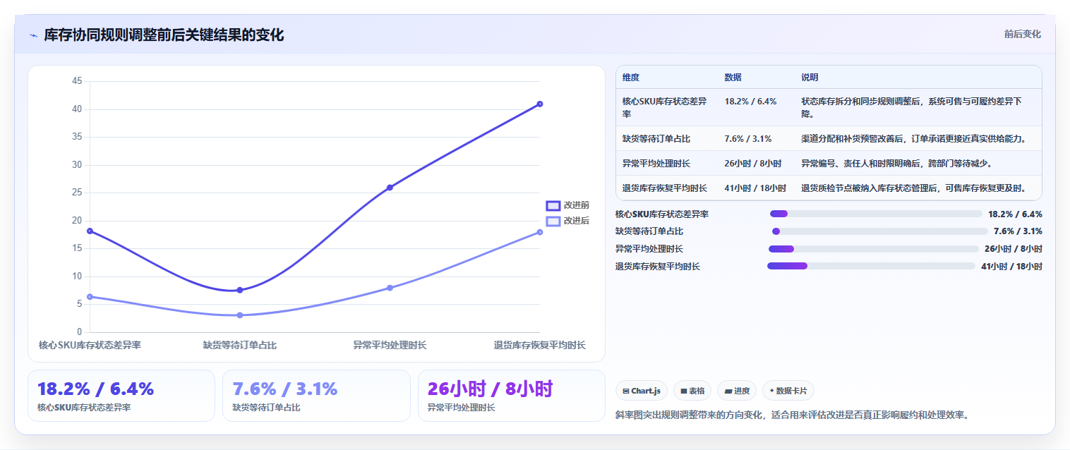1070x450 pixels.
Task: Click the 改进后 data point at 3.1
Action: [240, 315]
